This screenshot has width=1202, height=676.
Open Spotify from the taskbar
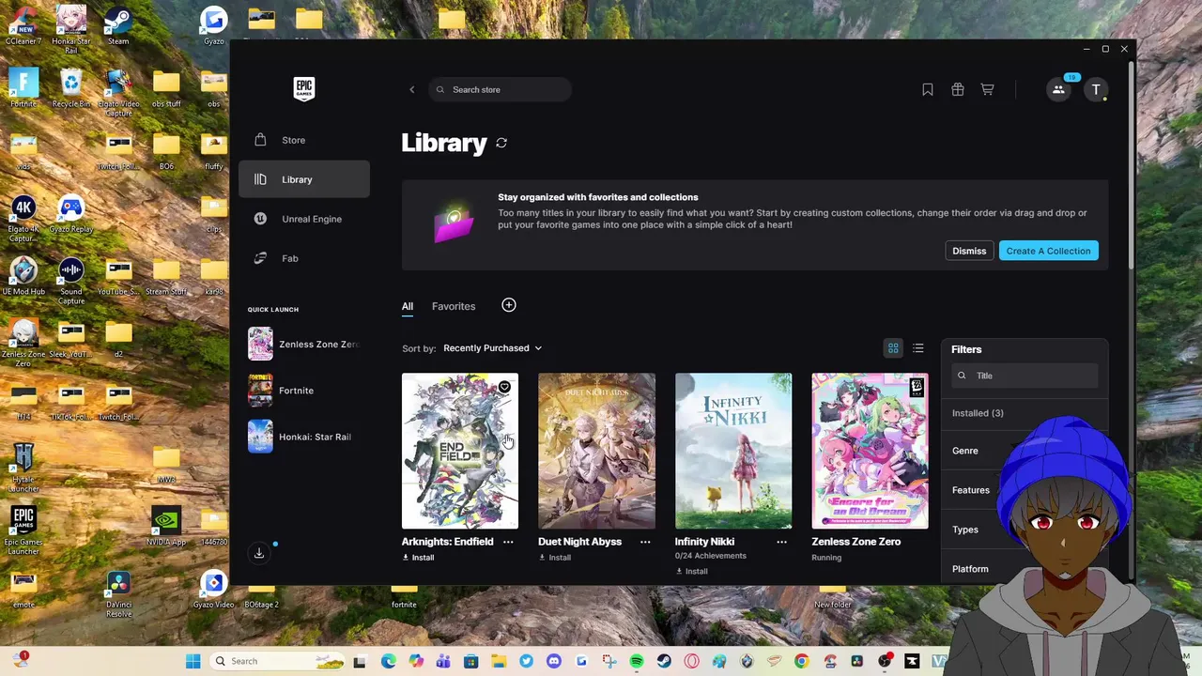point(637,661)
